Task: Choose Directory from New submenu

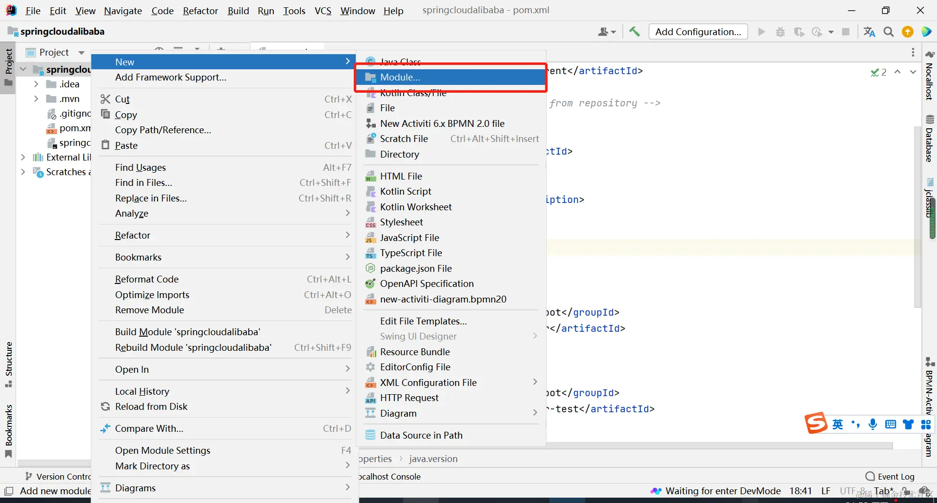Action: (451, 154)
